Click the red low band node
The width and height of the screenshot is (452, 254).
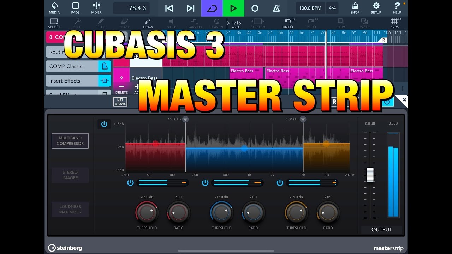155,144
